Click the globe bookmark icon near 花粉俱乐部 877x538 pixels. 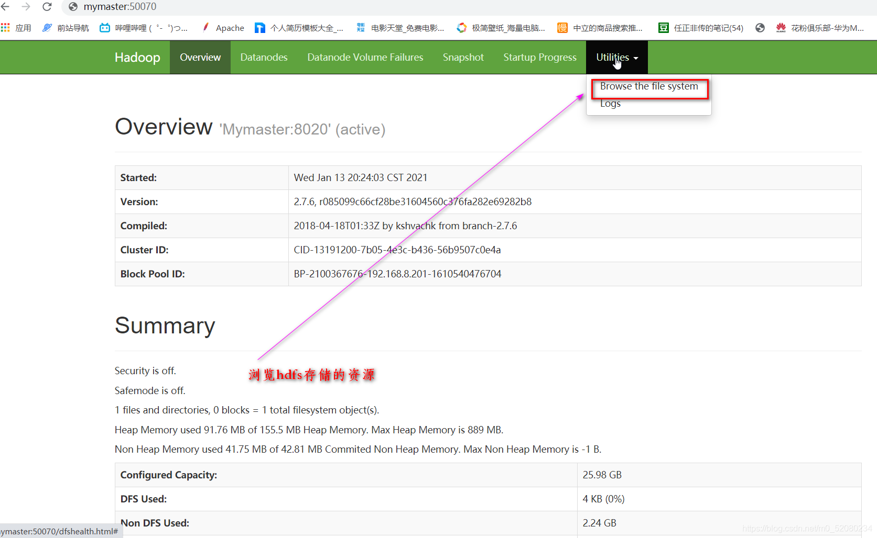tap(760, 28)
